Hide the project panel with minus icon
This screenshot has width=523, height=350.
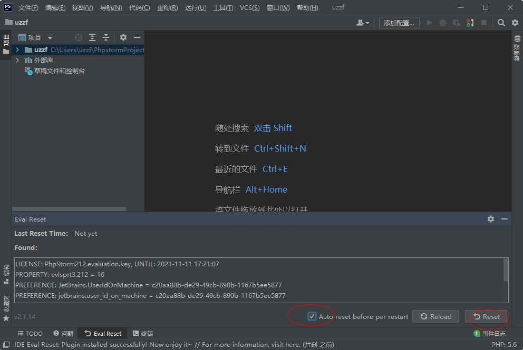point(137,37)
